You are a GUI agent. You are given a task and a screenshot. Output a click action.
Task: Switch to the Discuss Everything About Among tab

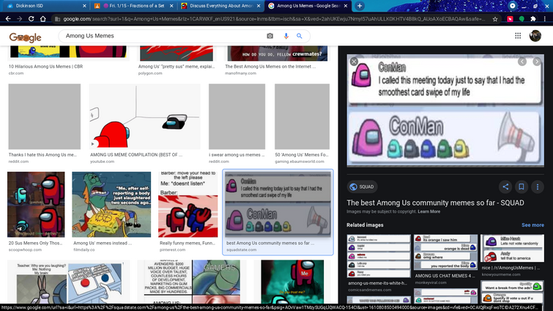(220, 6)
